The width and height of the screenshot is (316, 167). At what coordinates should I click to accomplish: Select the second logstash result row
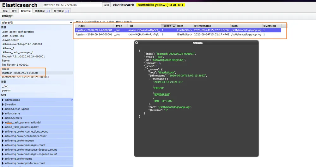[178, 34]
